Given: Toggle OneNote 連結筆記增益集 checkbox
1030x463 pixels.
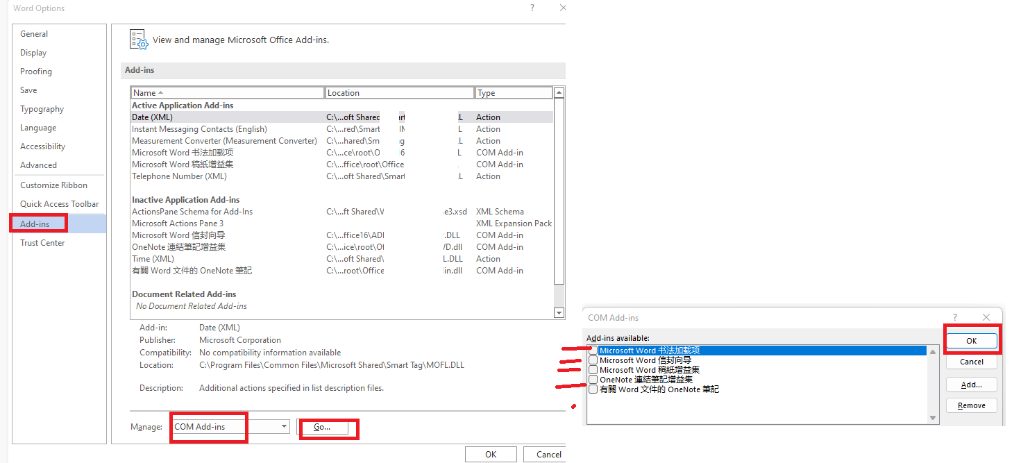Looking at the screenshot, I should 593,380.
